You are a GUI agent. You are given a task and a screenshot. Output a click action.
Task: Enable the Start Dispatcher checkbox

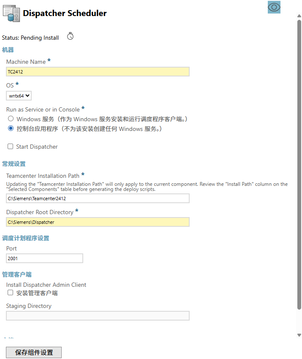11,147
